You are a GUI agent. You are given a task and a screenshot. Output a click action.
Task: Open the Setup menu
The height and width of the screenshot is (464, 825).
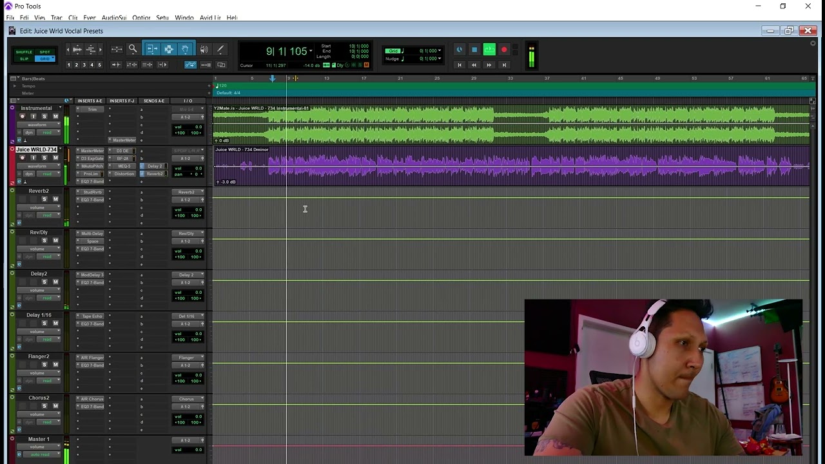(x=162, y=18)
